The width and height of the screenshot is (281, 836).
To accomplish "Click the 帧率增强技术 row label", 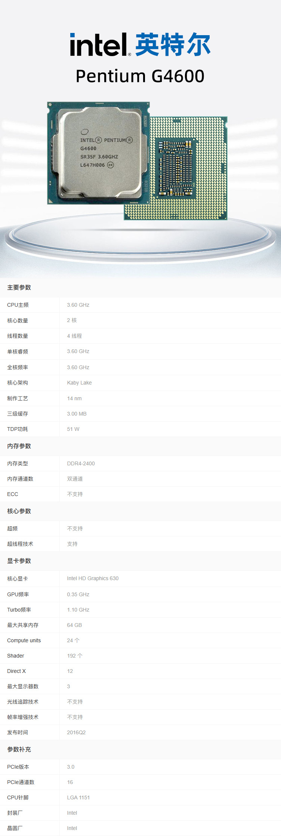I will click(23, 717).
